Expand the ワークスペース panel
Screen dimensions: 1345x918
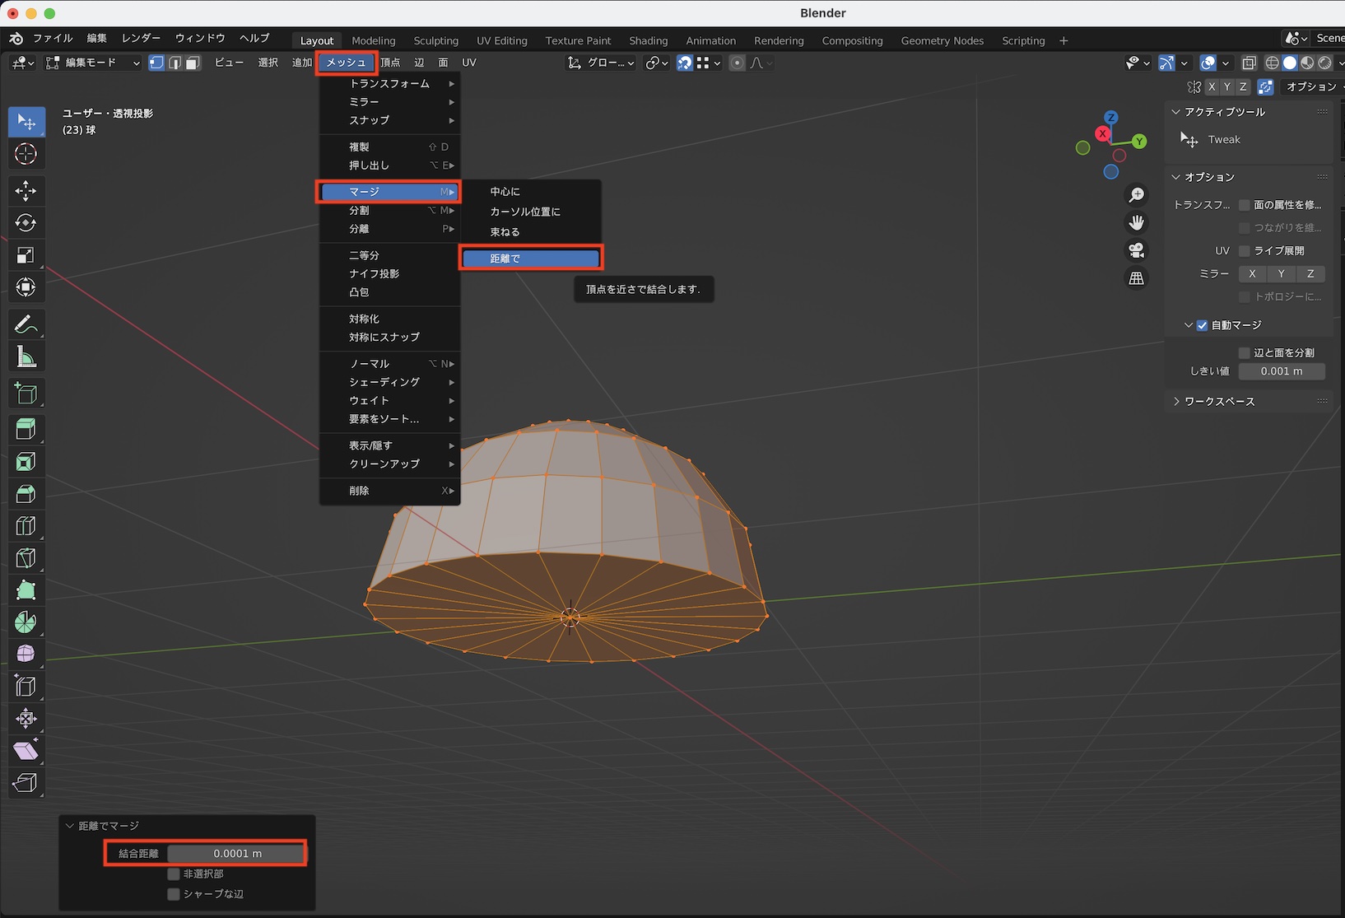pyautogui.click(x=1218, y=401)
